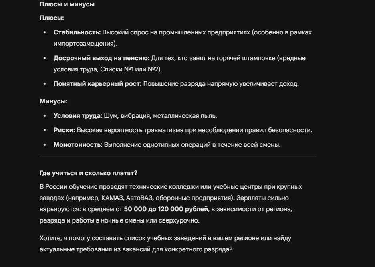The height and width of the screenshot is (267, 375).
Task: Select the bold word 'Стабильность:'
Action: click(x=77, y=32)
